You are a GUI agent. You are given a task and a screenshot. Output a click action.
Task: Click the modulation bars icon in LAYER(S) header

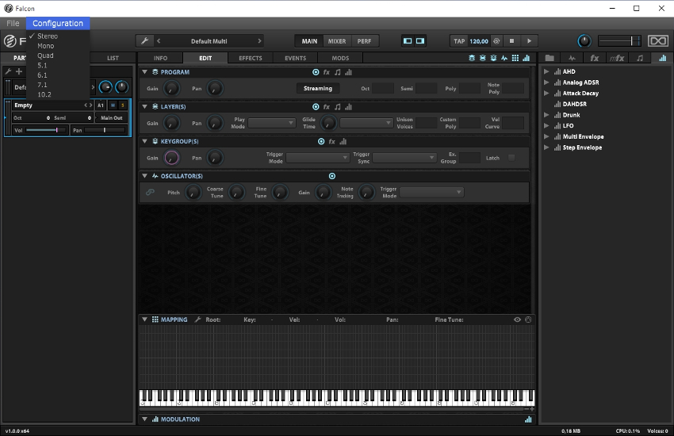348,106
